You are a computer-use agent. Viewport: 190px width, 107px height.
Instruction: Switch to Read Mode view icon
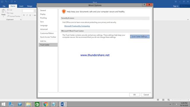point(158,100)
